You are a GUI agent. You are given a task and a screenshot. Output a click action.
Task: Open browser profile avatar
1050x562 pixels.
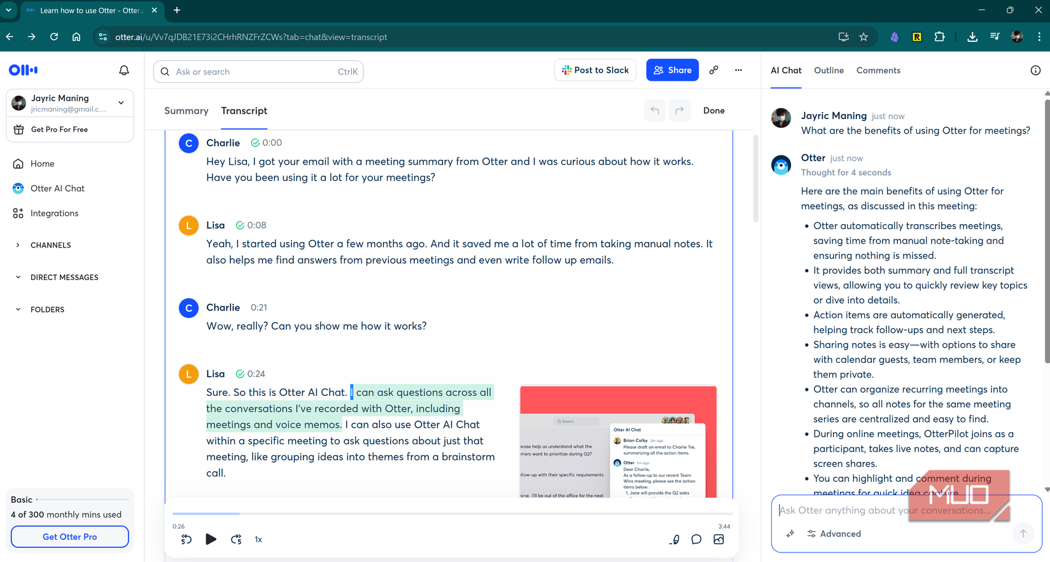pos(1017,37)
